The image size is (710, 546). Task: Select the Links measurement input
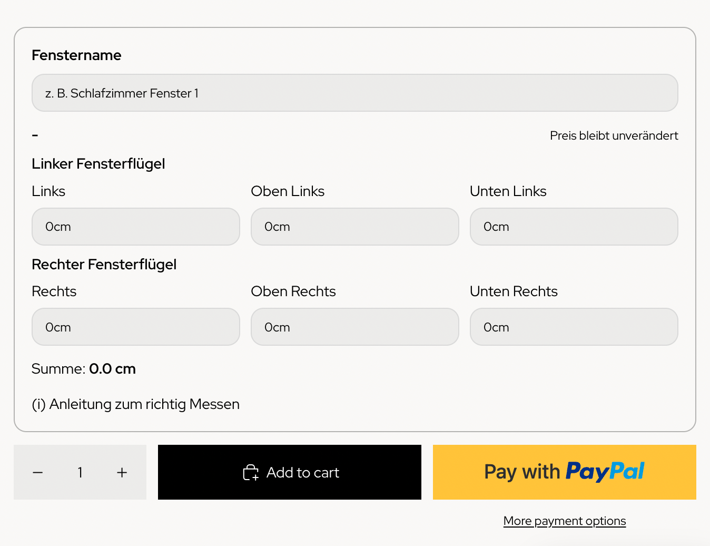pos(135,227)
